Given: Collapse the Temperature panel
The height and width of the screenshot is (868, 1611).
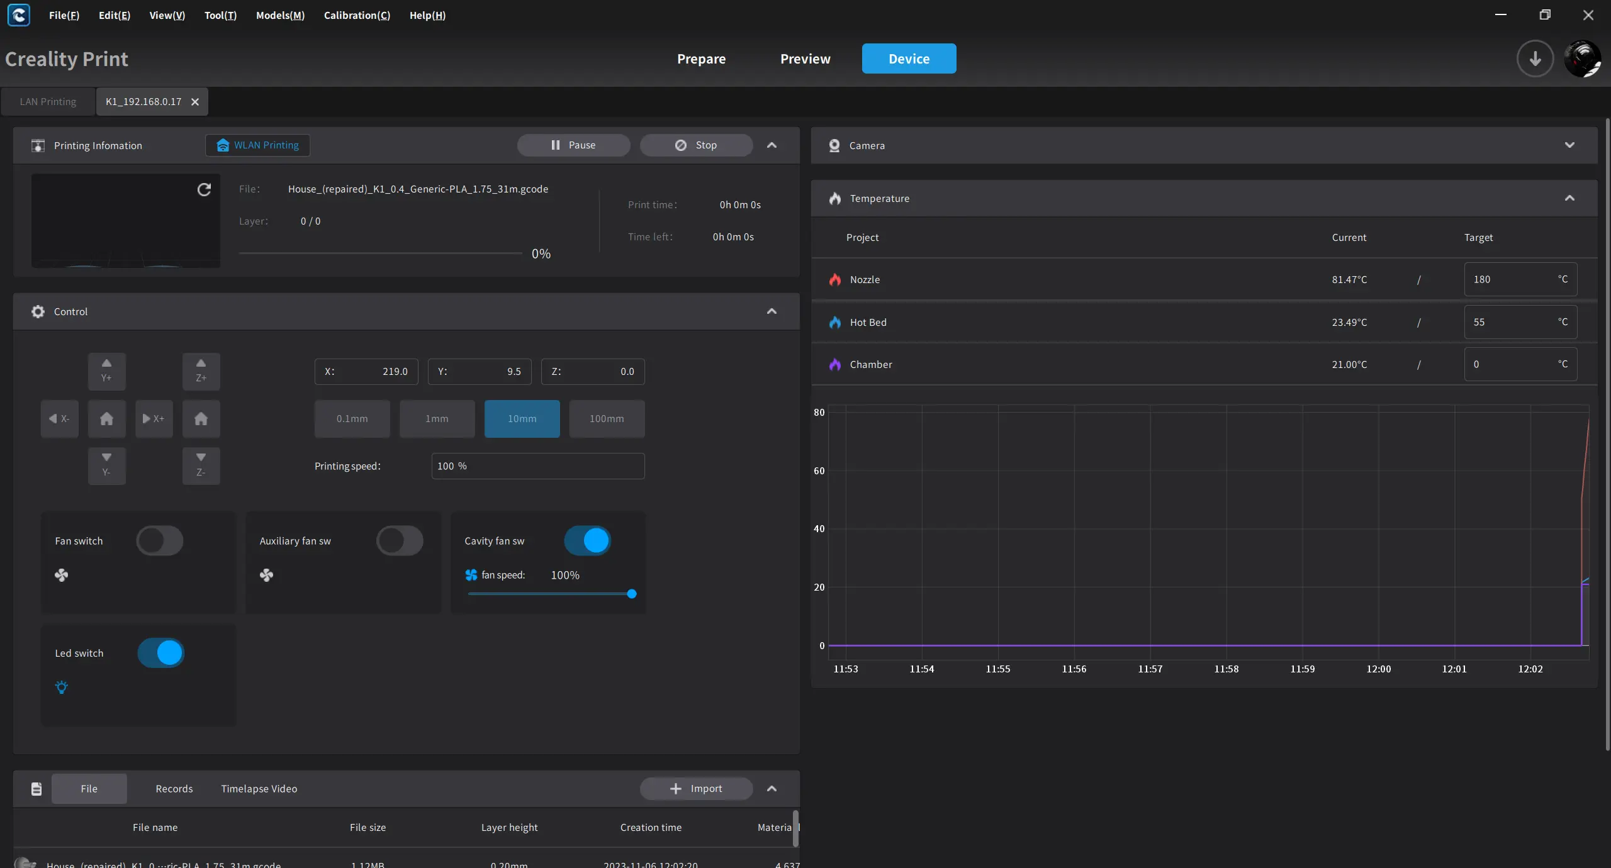Looking at the screenshot, I should pos(1569,198).
